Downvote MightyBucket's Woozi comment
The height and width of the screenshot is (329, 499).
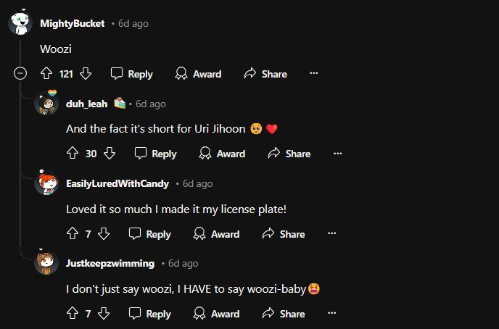(86, 74)
